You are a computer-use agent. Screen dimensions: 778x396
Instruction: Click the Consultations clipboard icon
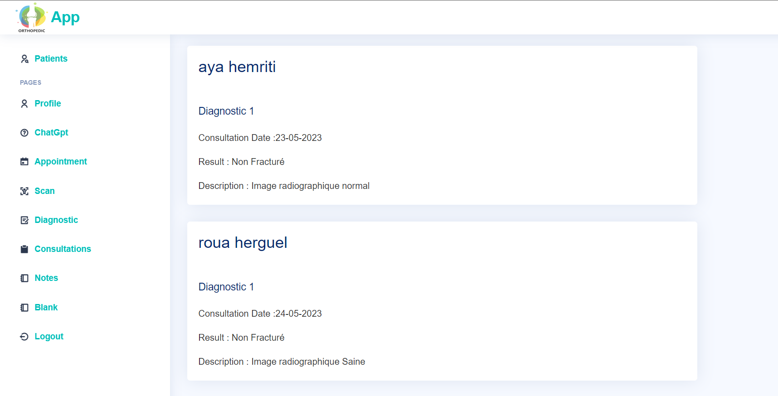click(x=24, y=249)
